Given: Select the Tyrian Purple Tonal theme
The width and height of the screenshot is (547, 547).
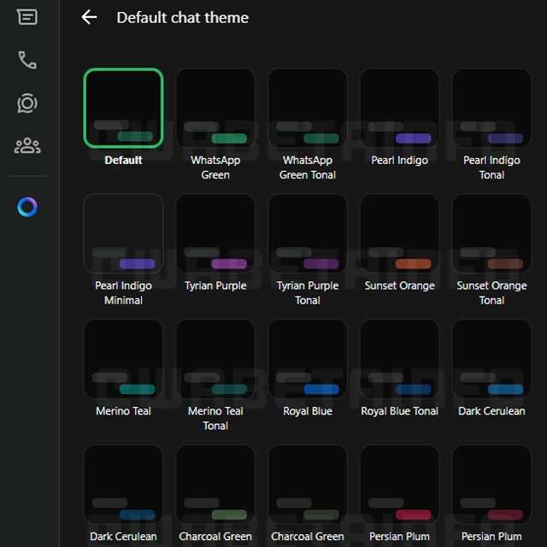Looking at the screenshot, I should (308, 233).
